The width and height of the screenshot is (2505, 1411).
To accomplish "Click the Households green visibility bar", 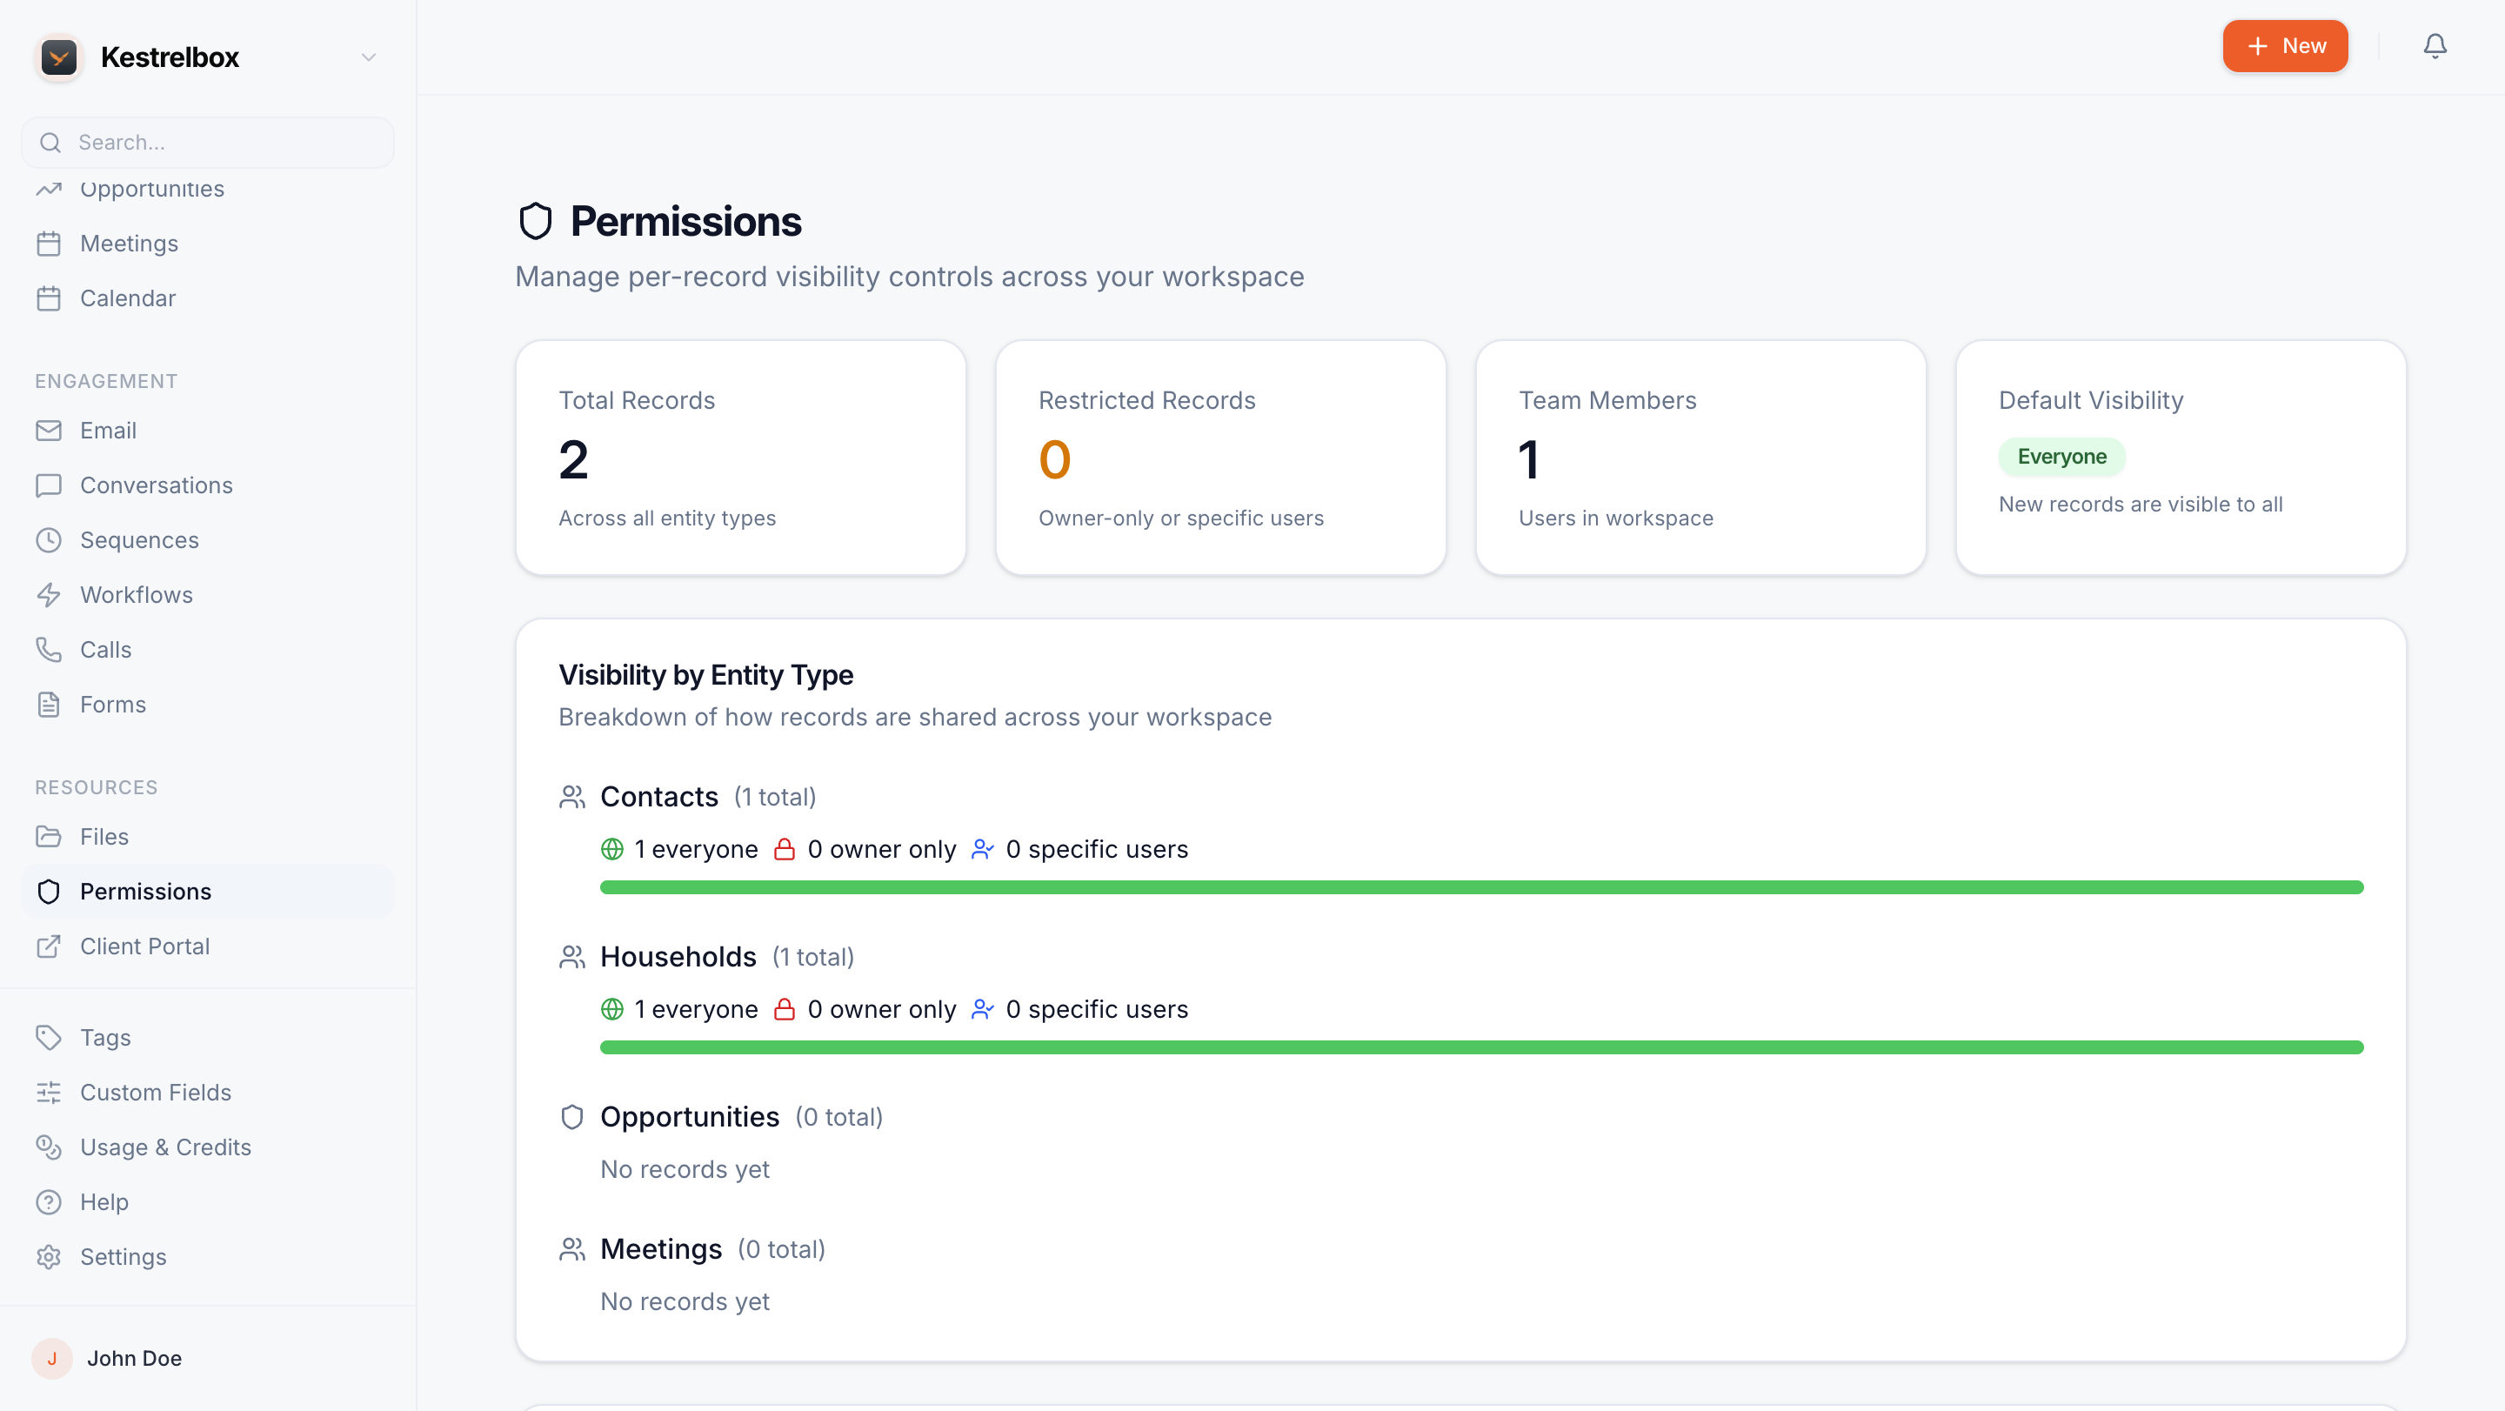I will click(1481, 1047).
